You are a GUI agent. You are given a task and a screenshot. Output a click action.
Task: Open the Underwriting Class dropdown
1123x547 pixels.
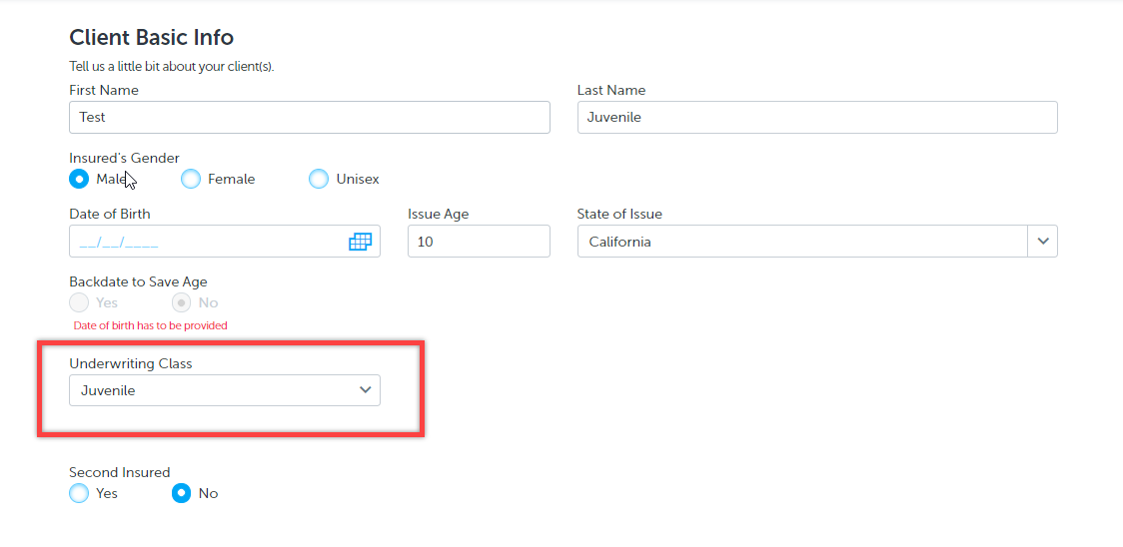tap(225, 390)
